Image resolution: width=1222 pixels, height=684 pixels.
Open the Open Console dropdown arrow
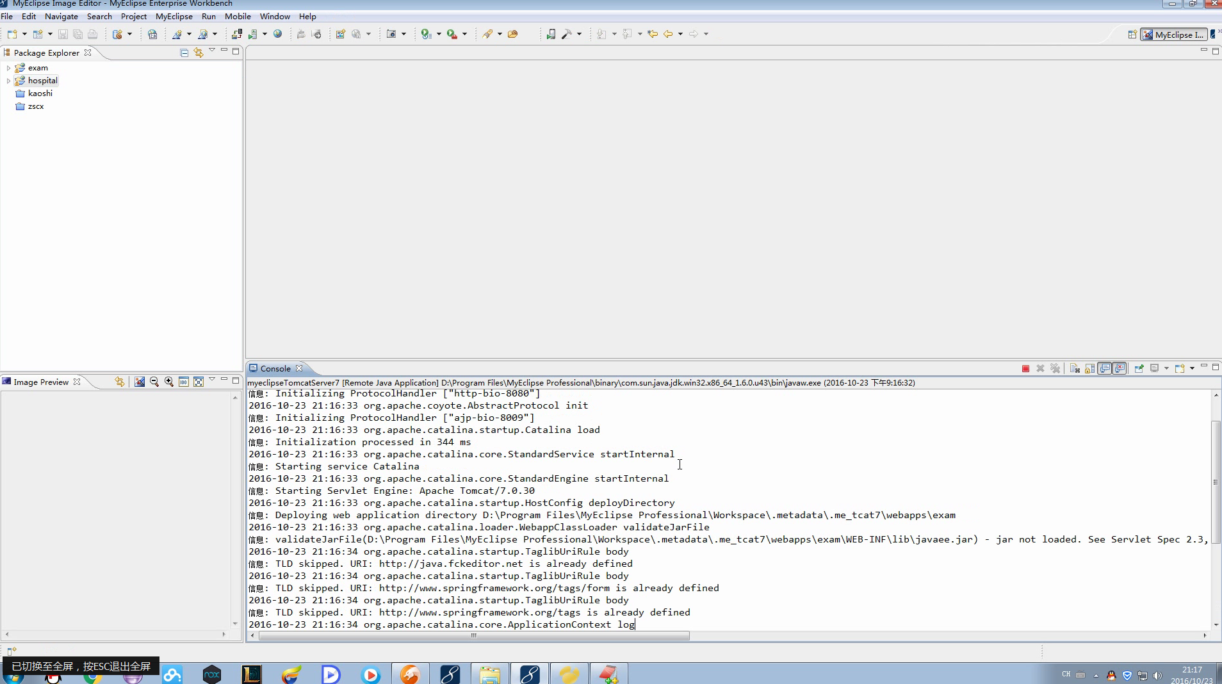coord(1192,368)
